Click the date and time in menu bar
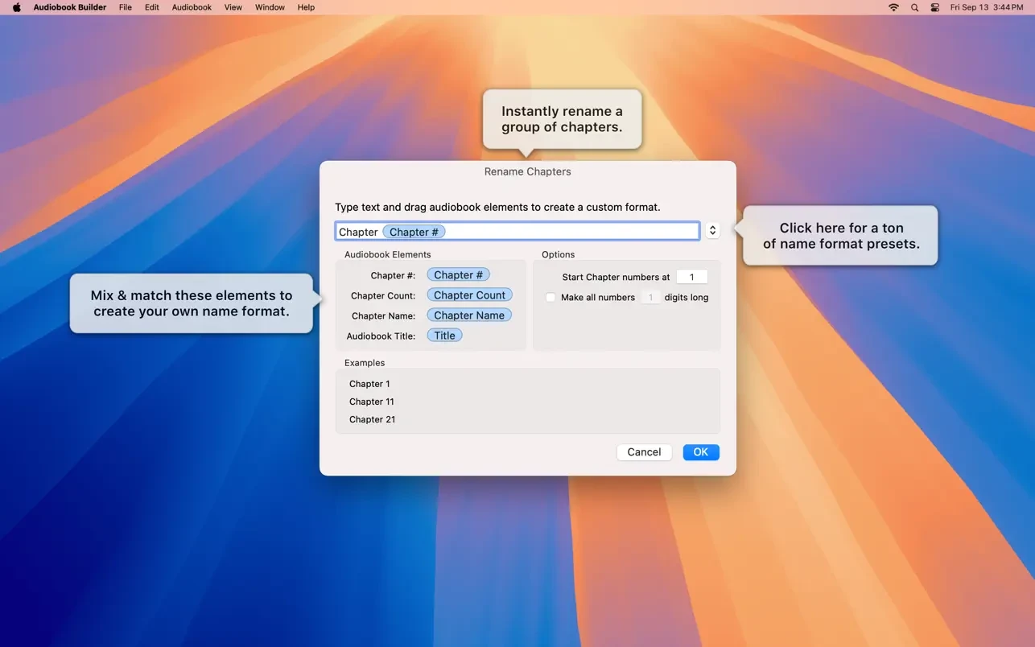 [987, 7]
